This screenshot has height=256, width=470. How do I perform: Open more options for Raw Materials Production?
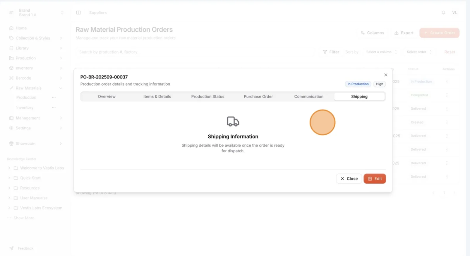click(x=54, y=98)
